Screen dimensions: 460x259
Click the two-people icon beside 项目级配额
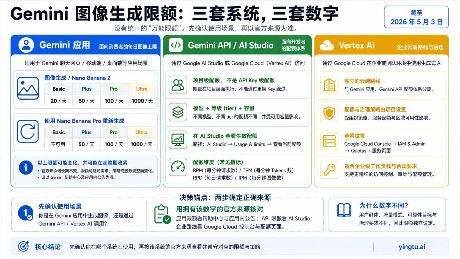(x=178, y=85)
